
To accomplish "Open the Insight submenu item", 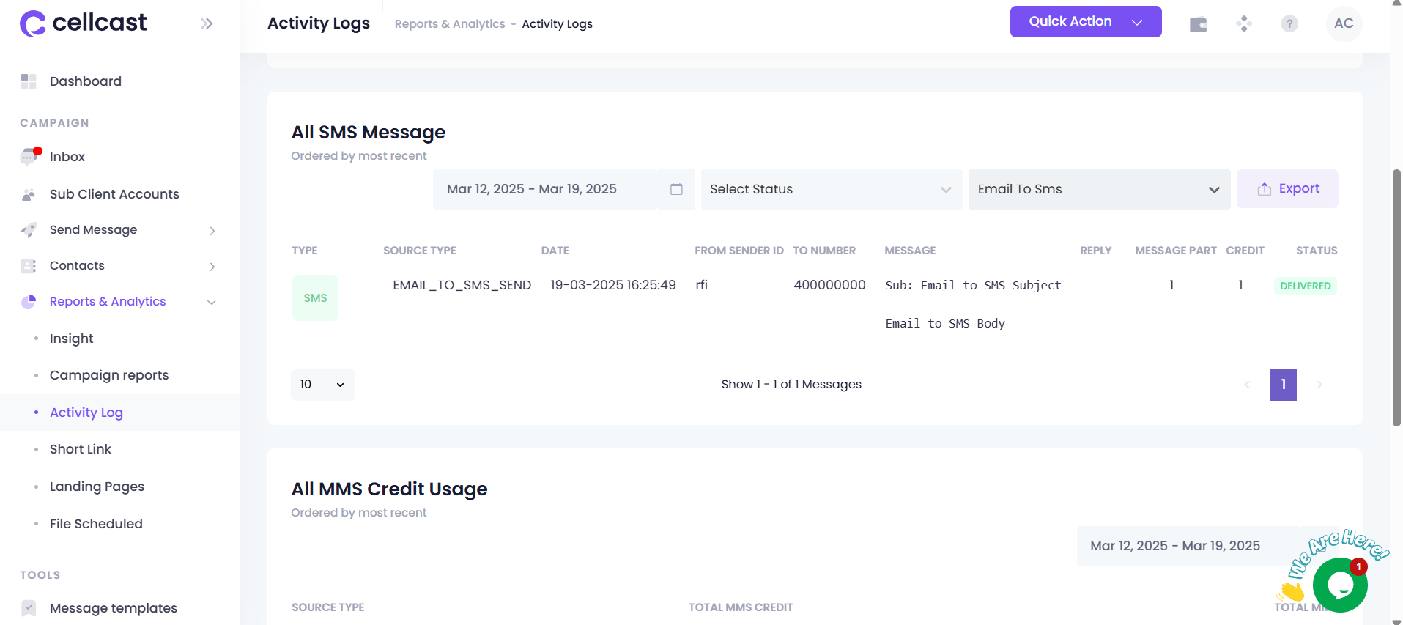I will (x=72, y=339).
